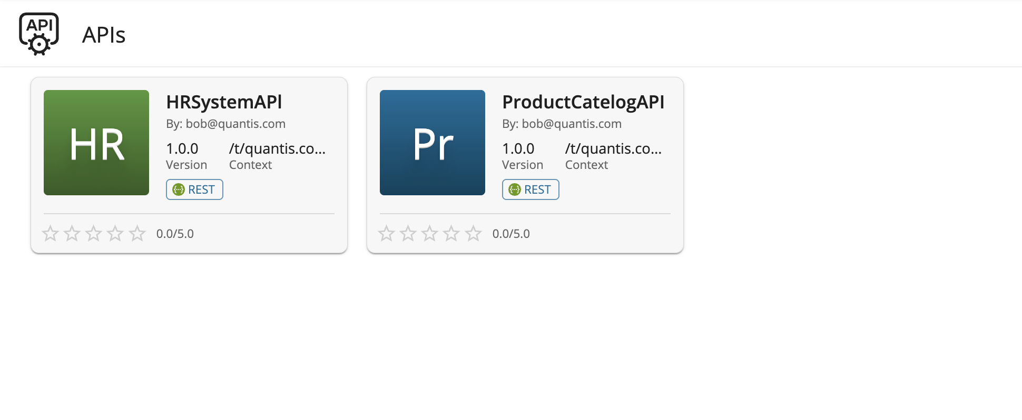Select the third star for HRSystemAPI
Viewport: 1022px width, 420px height.
click(x=94, y=233)
